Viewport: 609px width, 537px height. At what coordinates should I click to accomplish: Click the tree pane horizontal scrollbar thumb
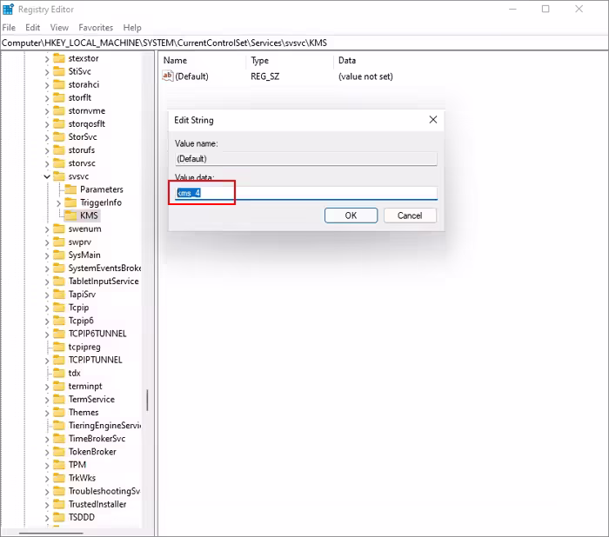click(x=50, y=534)
